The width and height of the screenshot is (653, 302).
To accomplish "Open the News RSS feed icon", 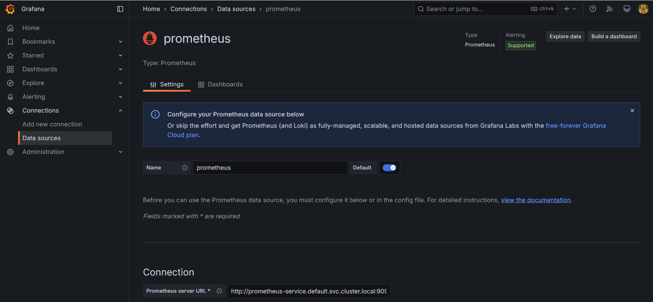I will click(610, 9).
